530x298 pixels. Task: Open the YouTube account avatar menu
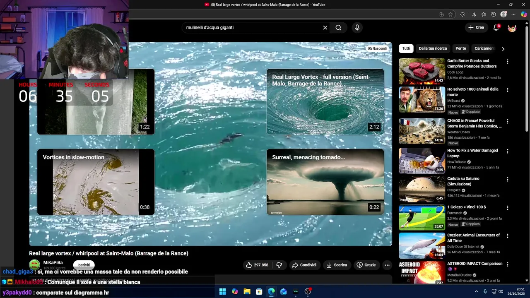(x=512, y=28)
